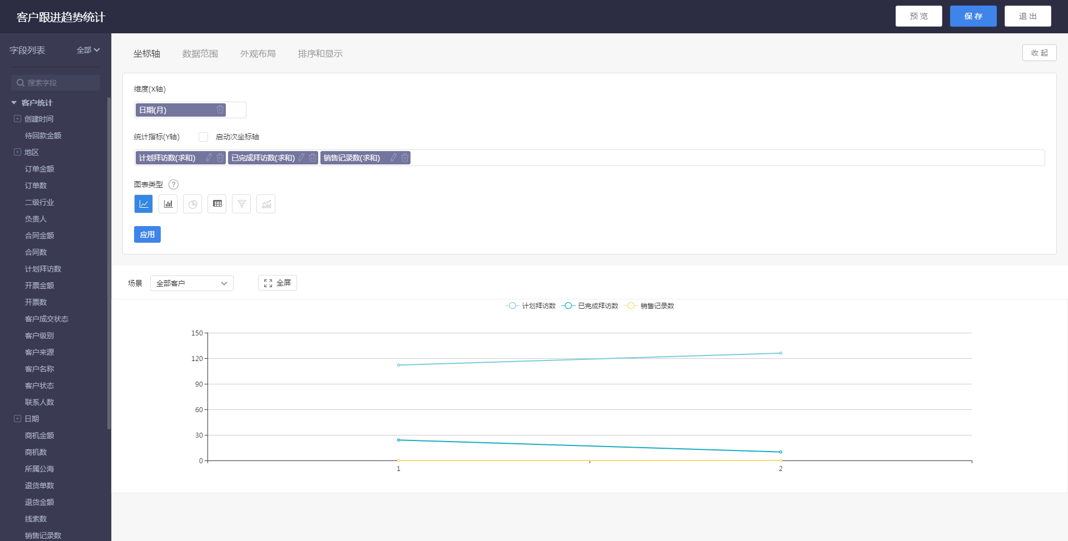Select the line chart type icon
1068x541 pixels.
point(144,204)
